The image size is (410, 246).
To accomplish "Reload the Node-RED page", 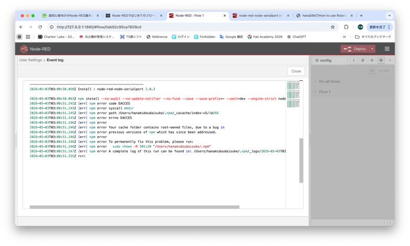I will click(x=40, y=27).
